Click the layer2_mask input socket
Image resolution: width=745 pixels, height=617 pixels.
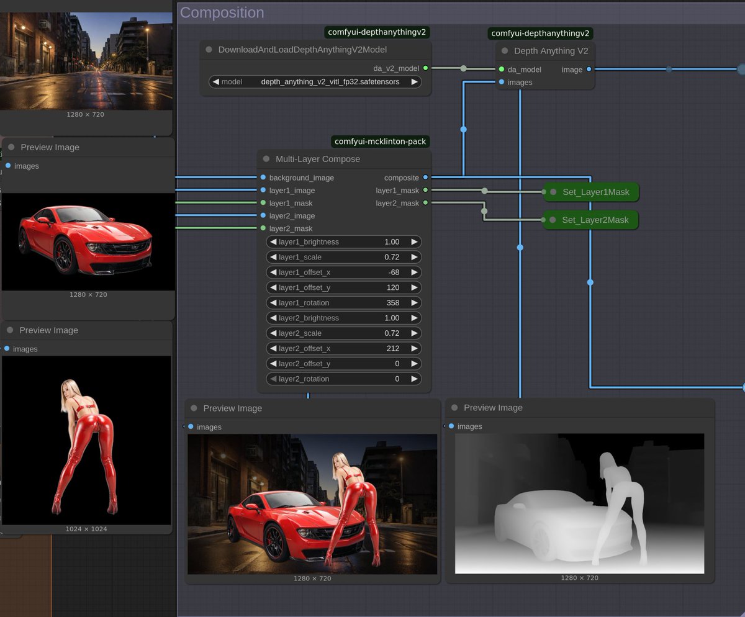(x=263, y=228)
